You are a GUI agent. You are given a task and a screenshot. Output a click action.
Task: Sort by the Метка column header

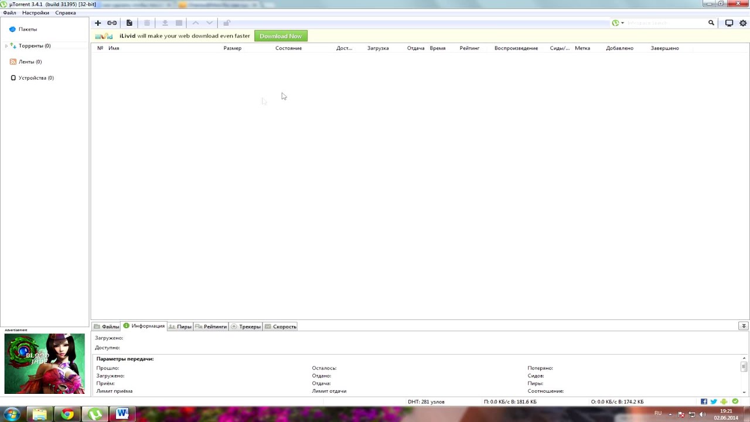(582, 48)
